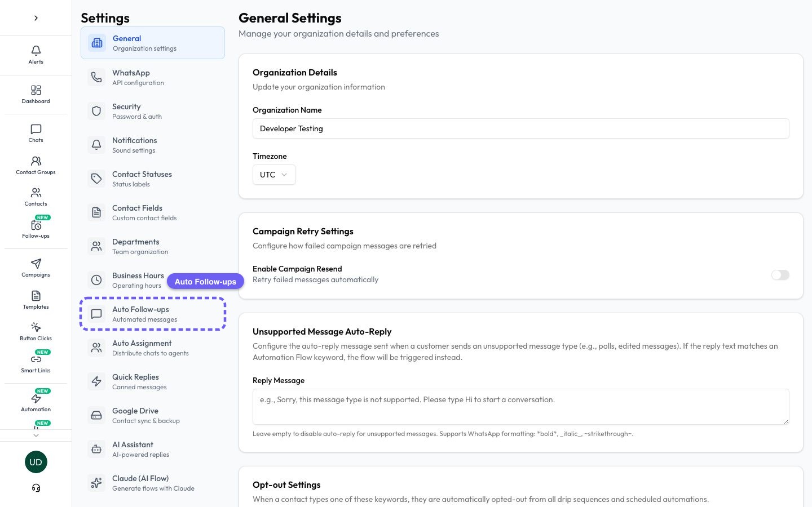Open Auto Assignment settings
Screen dimensions: 812x507
[153, 348]
